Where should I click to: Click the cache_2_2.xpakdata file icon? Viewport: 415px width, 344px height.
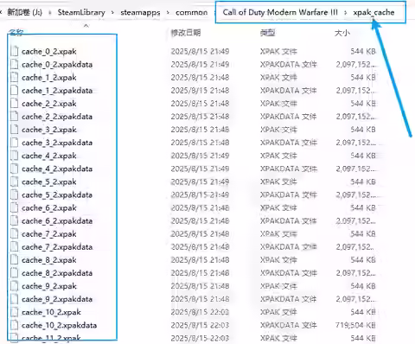click(x=14, y=117)
